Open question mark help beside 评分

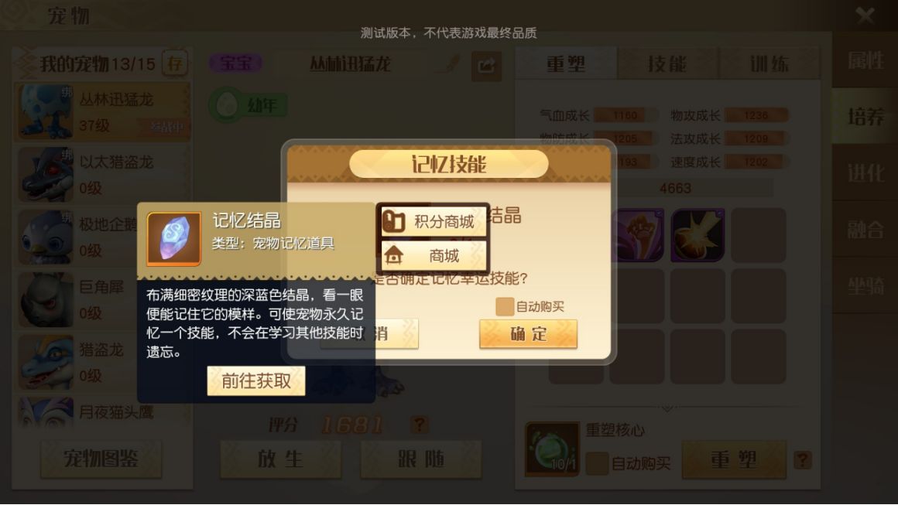420,425
